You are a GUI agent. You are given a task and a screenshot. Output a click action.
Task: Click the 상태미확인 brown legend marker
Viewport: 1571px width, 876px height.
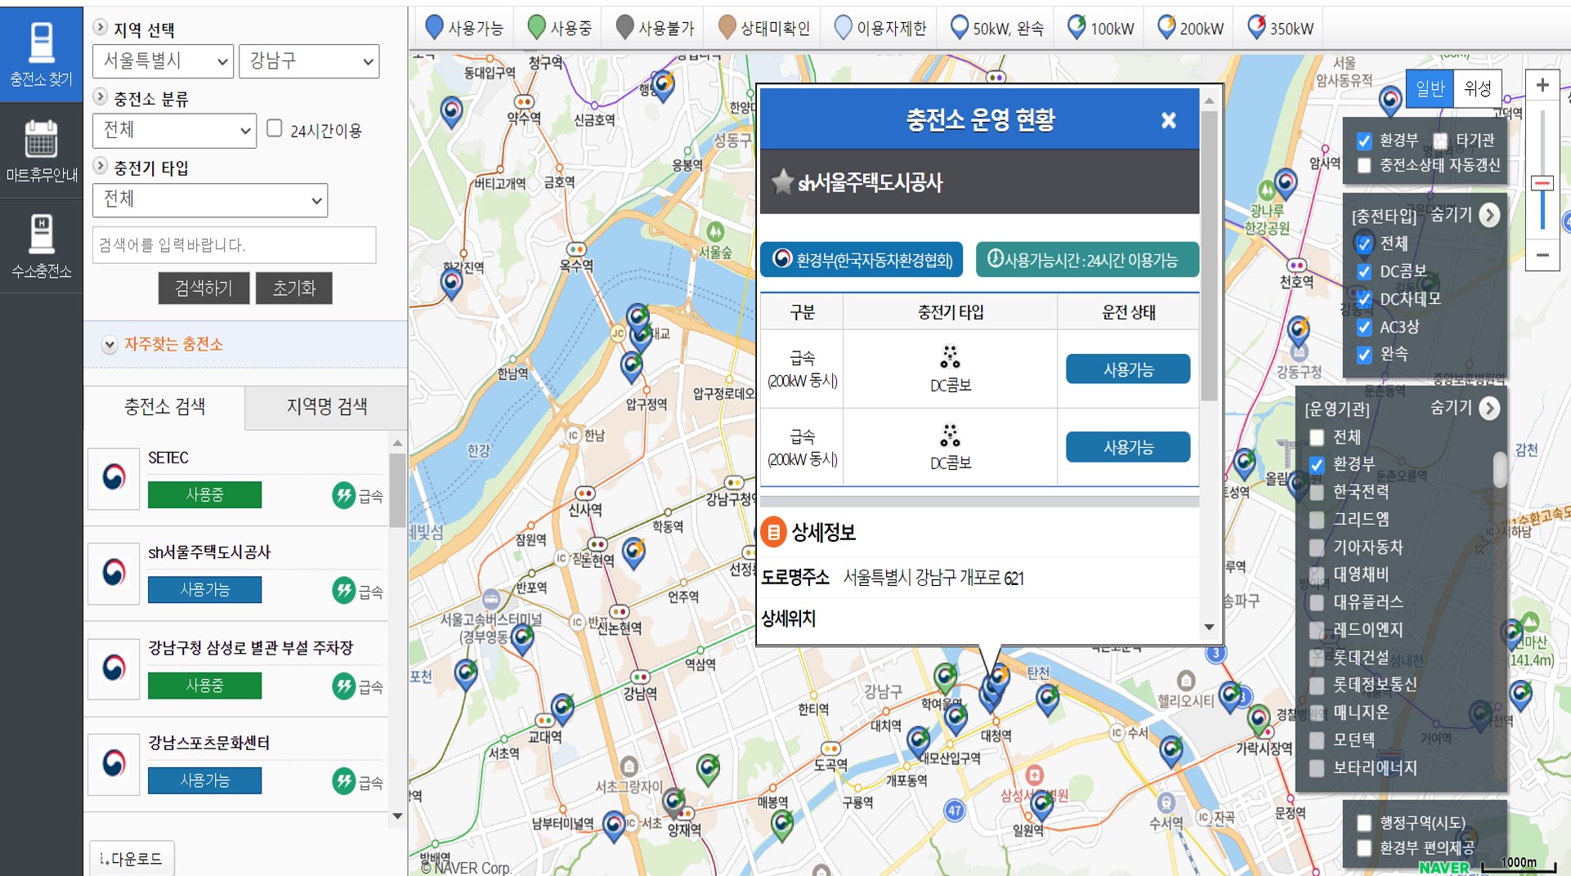coord(727,27)
